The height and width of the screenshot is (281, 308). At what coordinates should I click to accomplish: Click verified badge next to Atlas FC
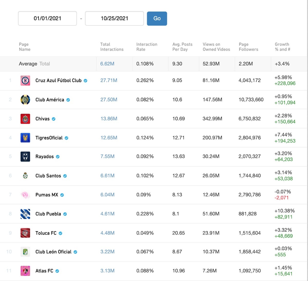click(57, 271)
